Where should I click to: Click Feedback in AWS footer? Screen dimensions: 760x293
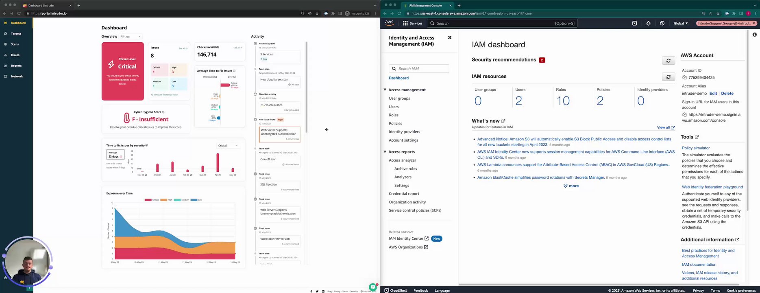pos(420,291)
